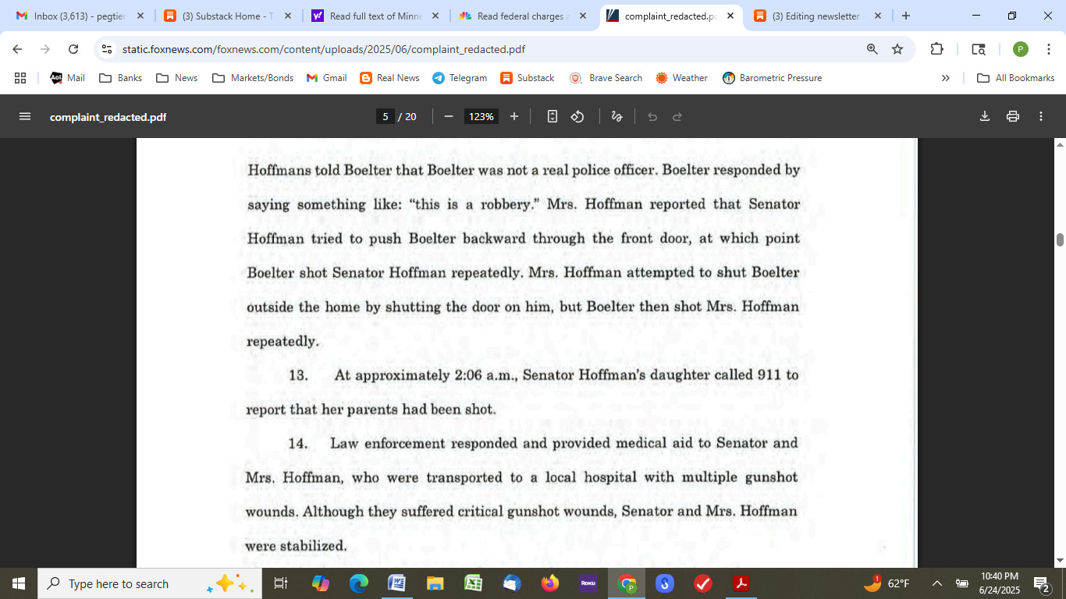Reload the current page
The image size is (1066, 599).
(73, 49)
